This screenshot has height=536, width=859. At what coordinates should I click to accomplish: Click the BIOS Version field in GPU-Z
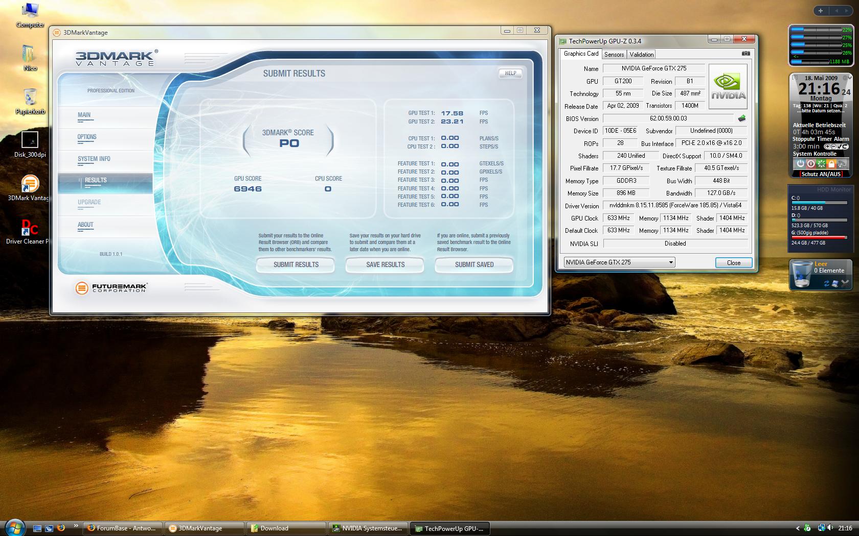coord(668,118)
